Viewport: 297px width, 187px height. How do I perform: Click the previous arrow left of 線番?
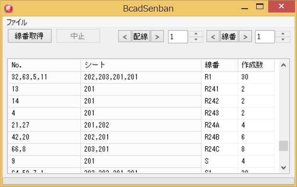213,37
